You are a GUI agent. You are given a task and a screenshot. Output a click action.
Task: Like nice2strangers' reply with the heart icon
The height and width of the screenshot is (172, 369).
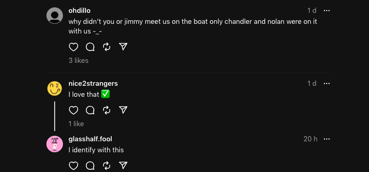74,110
